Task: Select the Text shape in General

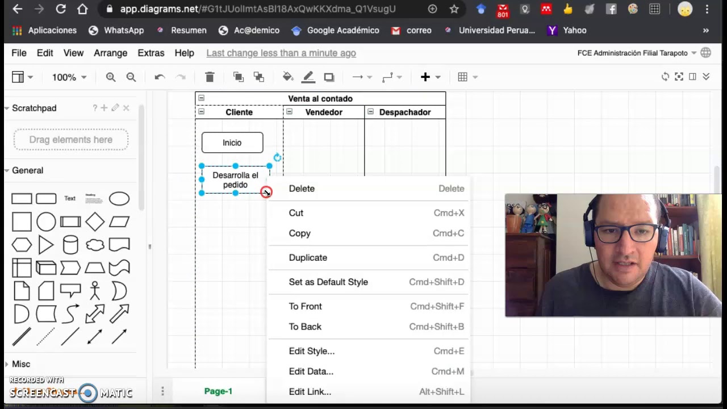Action: coord(70,198)
